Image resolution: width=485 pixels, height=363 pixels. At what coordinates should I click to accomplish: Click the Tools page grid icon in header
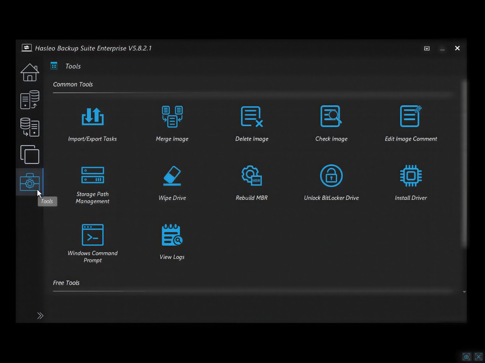pyautogui.click(x=54, y=66)
